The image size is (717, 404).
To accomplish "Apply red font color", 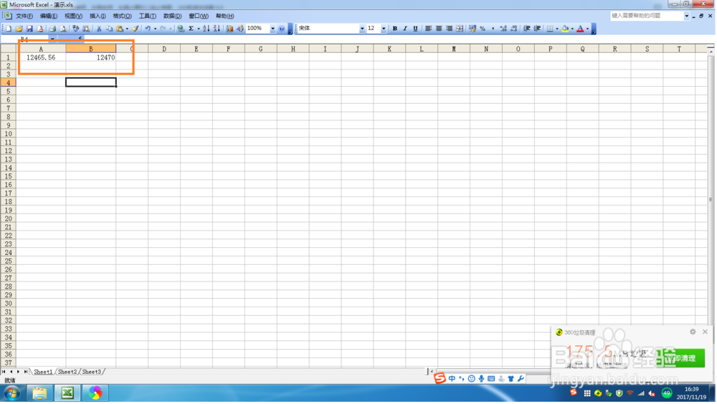I will [x=581, y=29].
